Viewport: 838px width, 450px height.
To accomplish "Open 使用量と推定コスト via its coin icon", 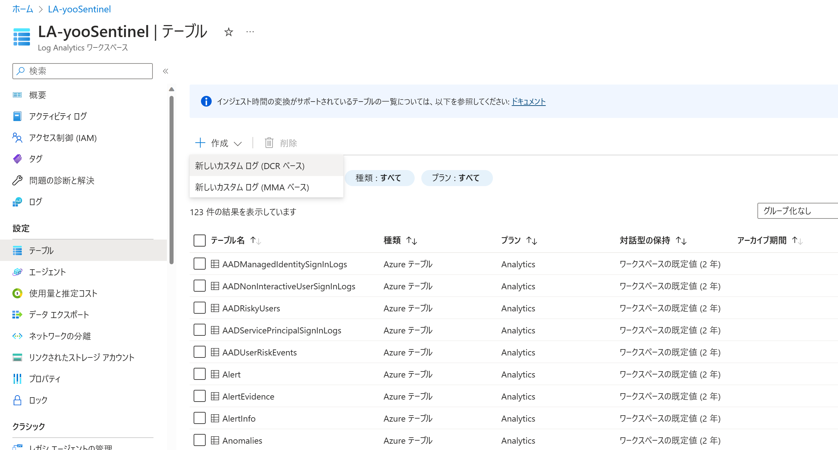I will 18,293.
